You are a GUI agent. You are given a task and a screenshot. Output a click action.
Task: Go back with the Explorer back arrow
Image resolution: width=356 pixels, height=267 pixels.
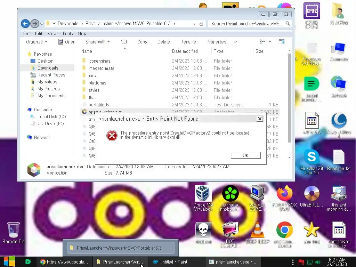(x=25, y=24)
